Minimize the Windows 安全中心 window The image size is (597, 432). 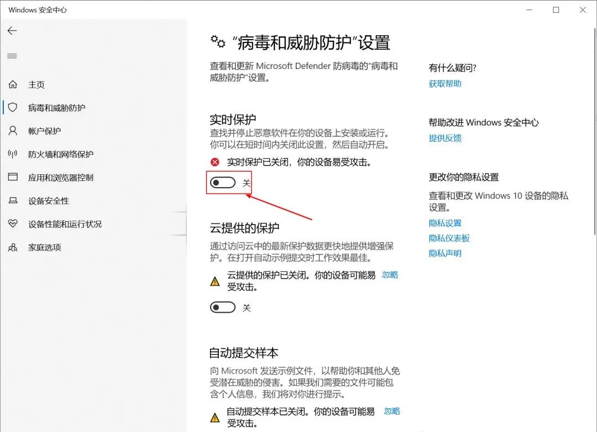tap(529, 10)
